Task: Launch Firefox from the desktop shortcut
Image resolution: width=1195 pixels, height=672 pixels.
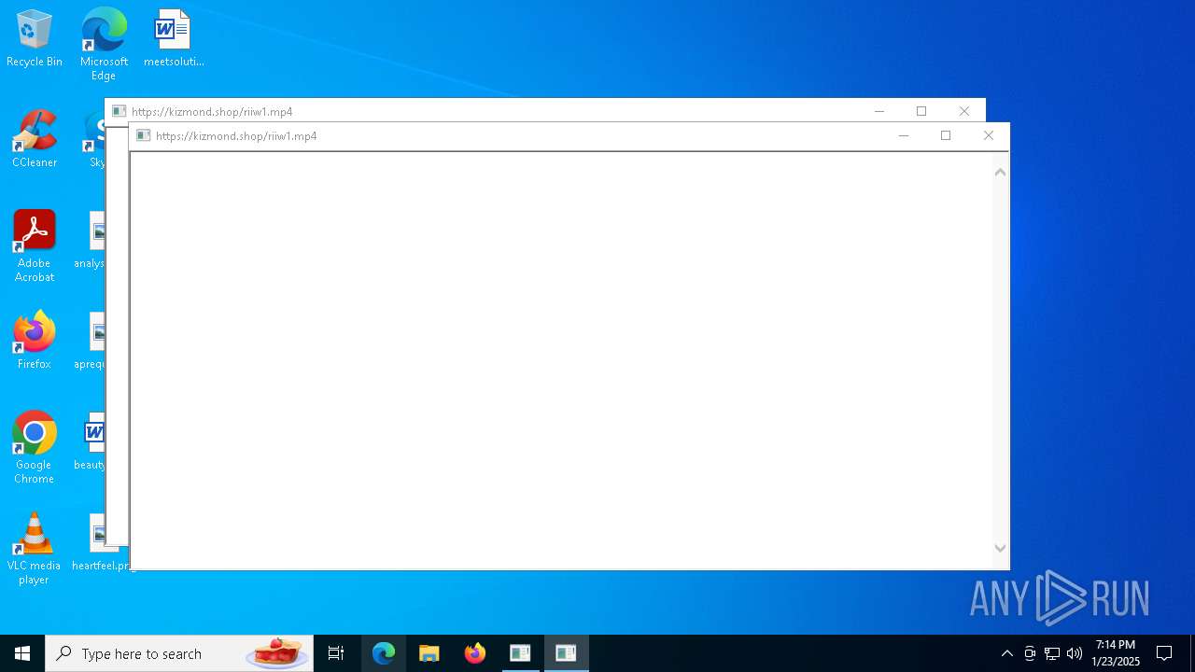Action: (x=35, y=341)
